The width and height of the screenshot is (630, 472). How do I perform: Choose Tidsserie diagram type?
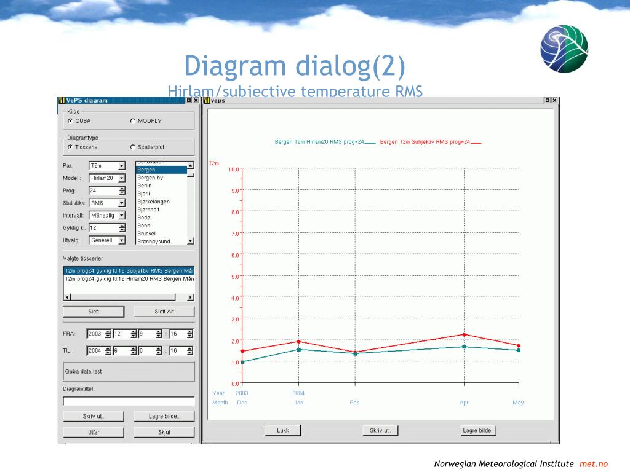70,147
